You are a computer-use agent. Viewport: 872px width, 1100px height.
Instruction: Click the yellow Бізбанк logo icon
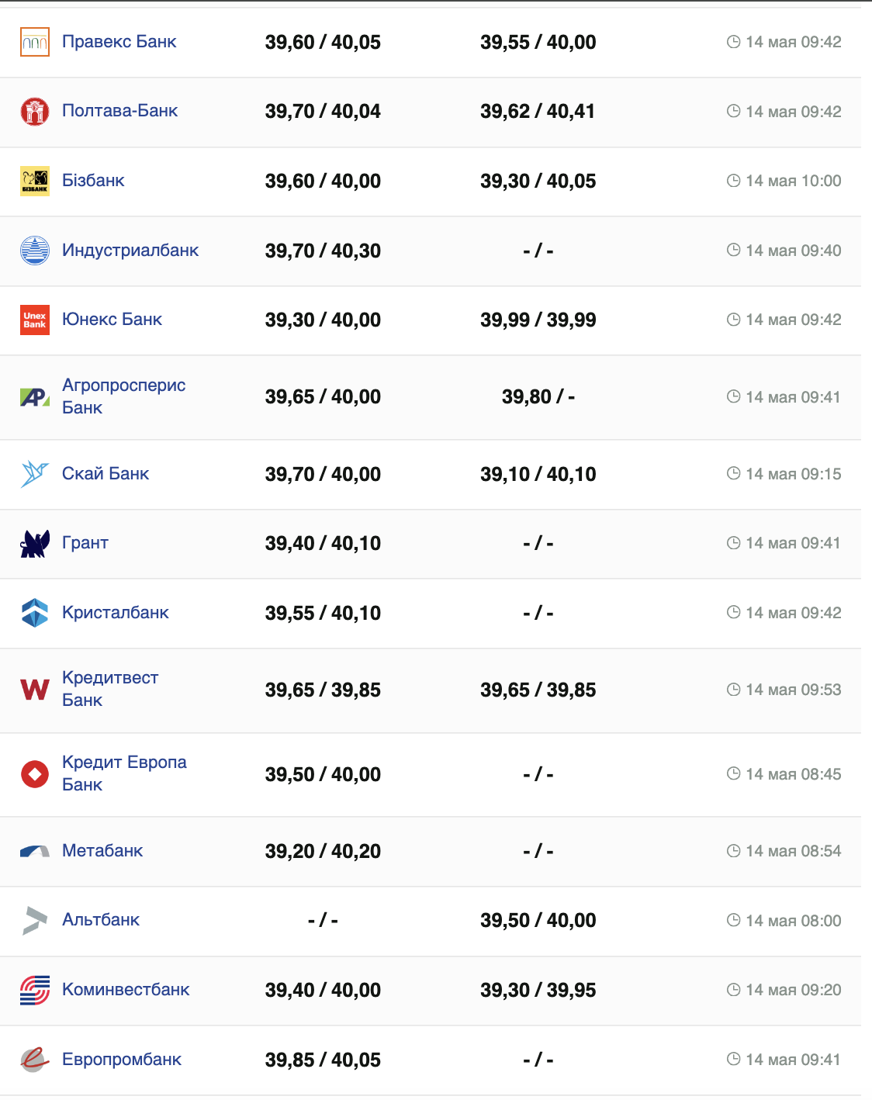point(35,181)
